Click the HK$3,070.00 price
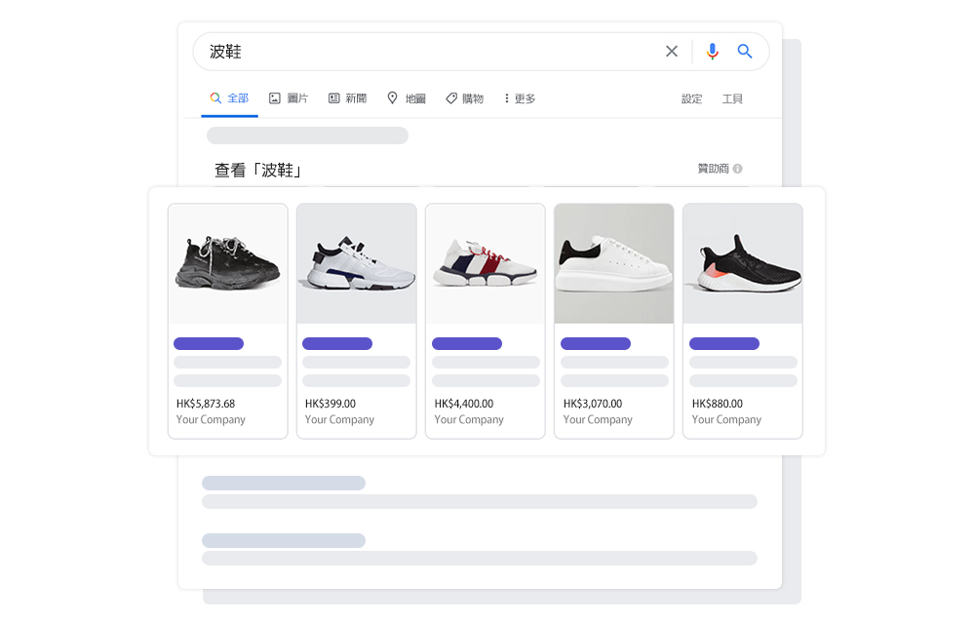The image size is (975, 623). pyautogui.click(x=593, y=404)
